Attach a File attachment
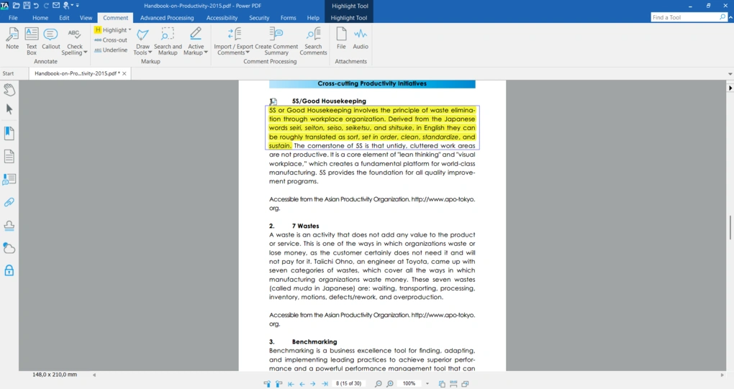This screenshot has height=389, width=734. tap(341, 38)
